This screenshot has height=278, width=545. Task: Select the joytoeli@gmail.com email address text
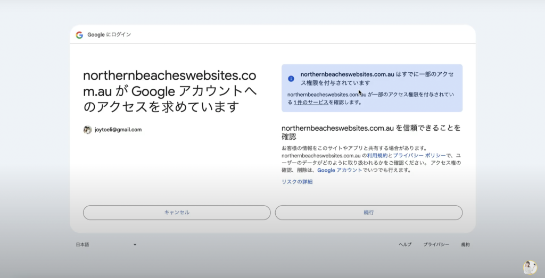(118, 130)
